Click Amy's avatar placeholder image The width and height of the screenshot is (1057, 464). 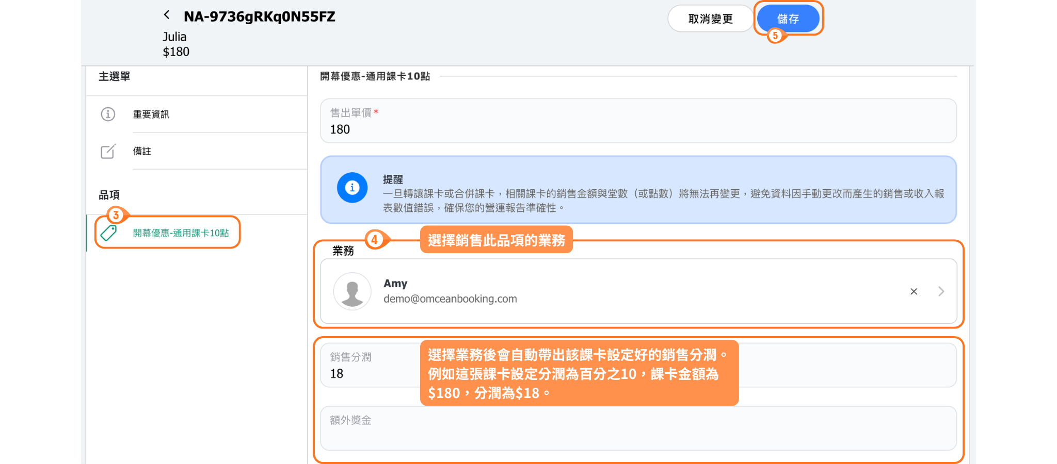point(352,291)
